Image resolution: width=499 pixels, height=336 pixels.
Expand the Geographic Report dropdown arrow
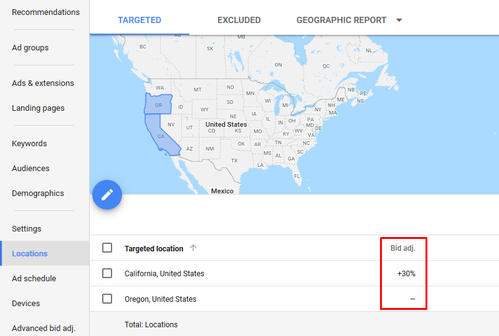pos(399,20)
